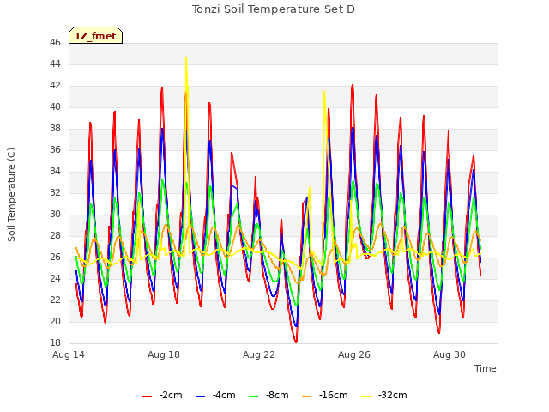The width and height of the screenshot is (549, 412).
Task: Click the blue -4cm legend swatch
Action: pos(200,397)
